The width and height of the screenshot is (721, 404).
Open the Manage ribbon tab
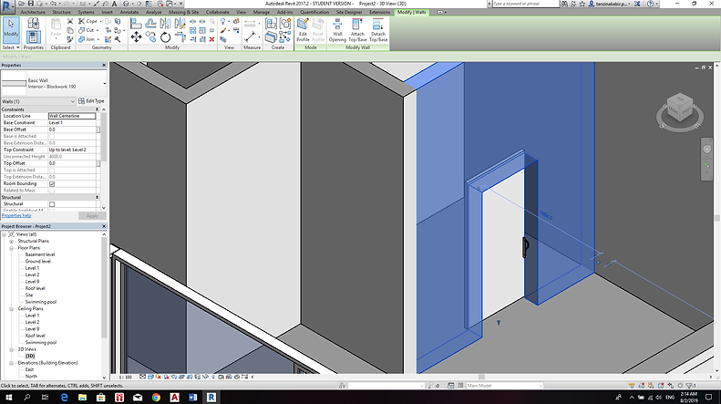click(262, 13)
